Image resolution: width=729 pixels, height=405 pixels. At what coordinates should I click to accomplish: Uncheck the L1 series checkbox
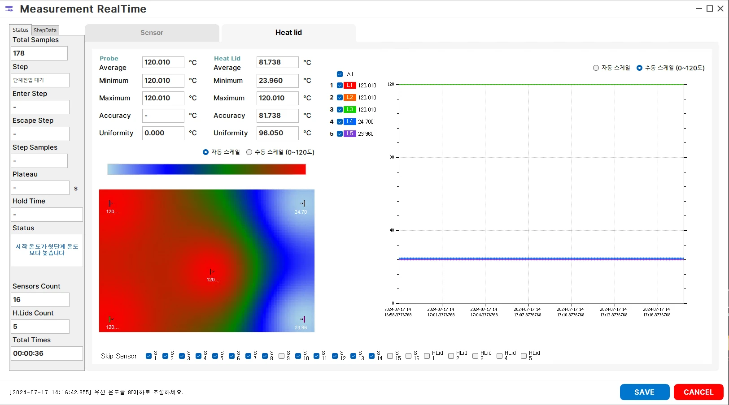pyautogui.click(x=340, y=85)
